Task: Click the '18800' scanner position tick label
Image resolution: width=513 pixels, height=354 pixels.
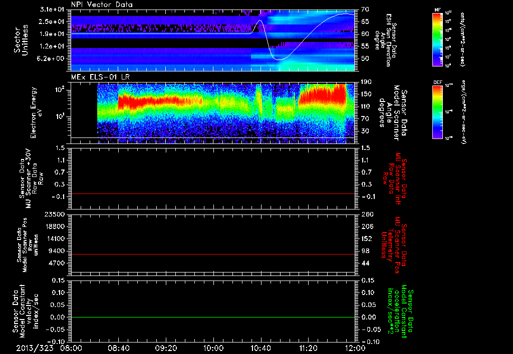Action: tap(54, 226)
